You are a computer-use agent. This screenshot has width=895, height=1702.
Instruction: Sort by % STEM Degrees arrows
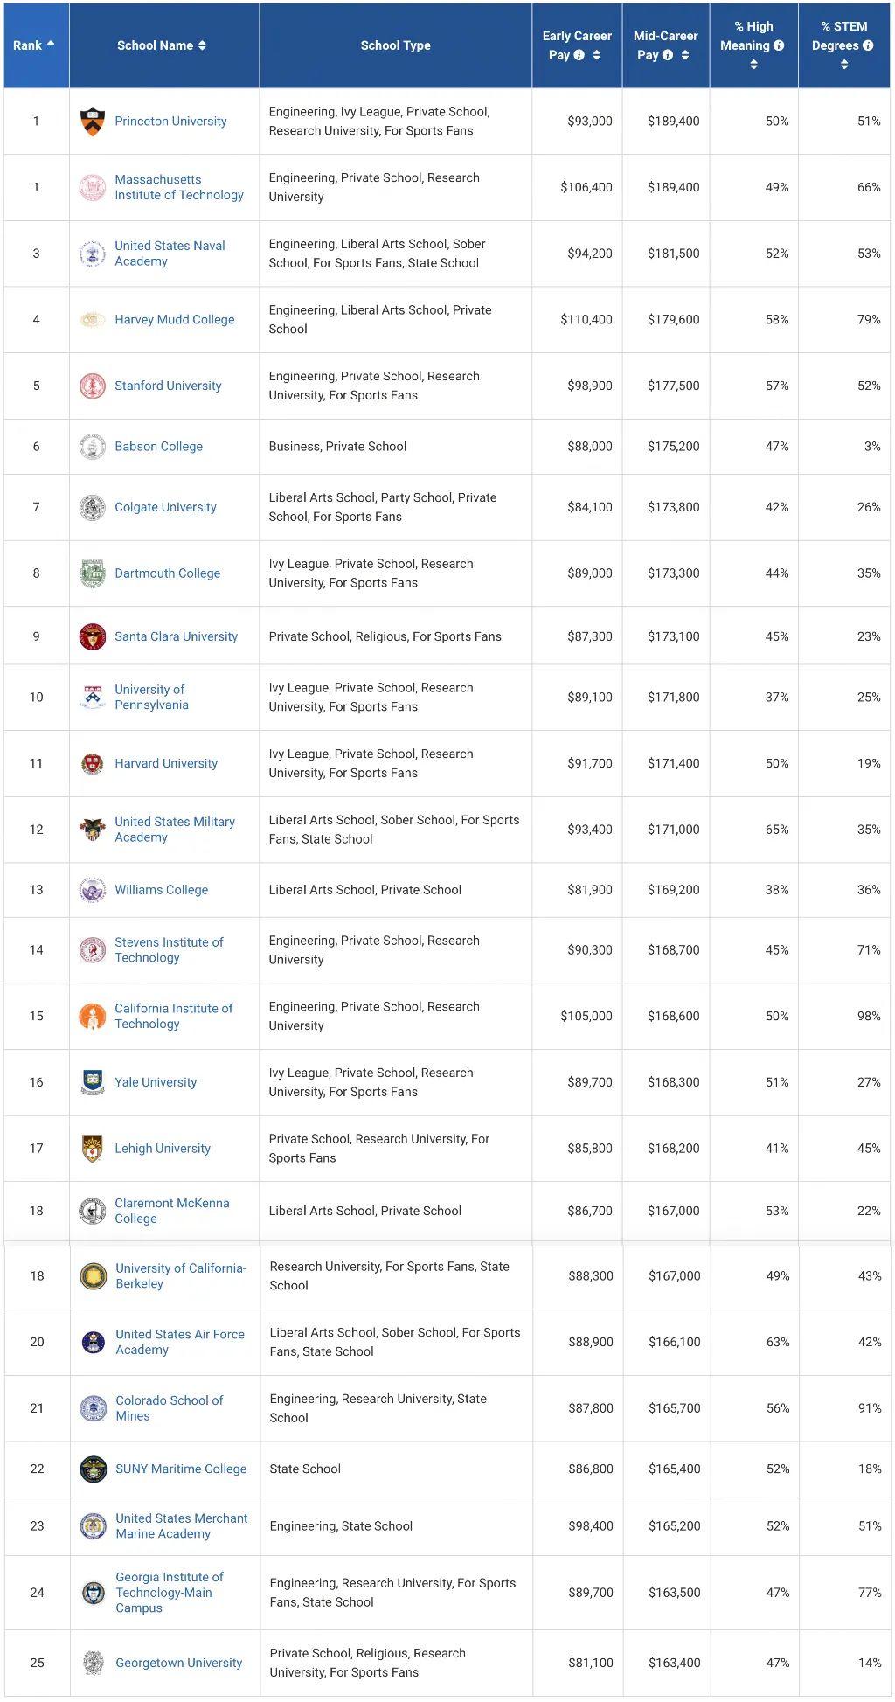point(843,65)
